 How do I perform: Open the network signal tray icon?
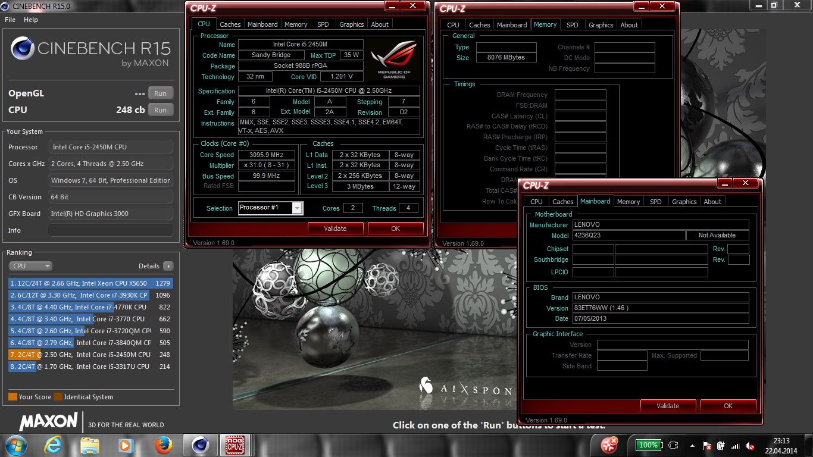[735, 445]
